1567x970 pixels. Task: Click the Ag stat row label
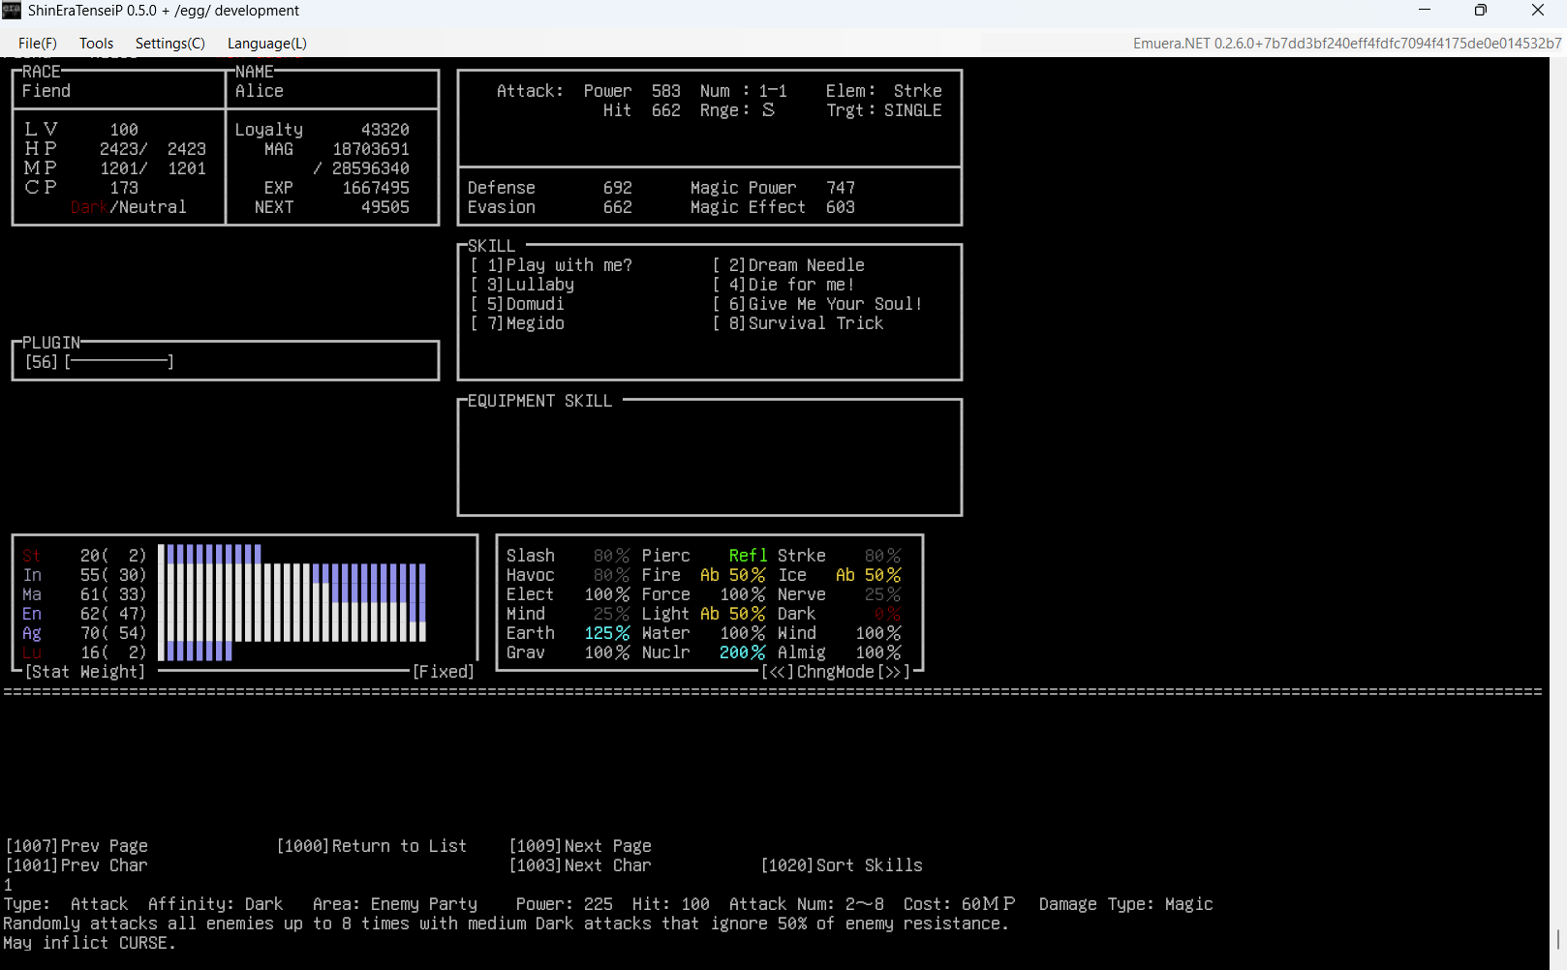click(32, 633)
